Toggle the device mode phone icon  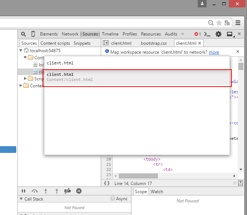tap(33, 34)
